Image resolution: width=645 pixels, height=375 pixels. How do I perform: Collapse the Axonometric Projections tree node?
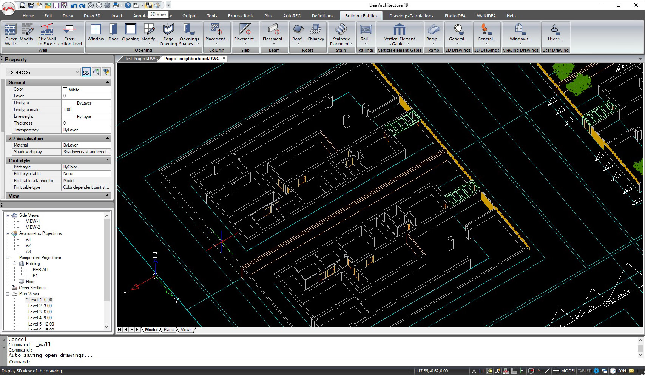coord(8,233)
